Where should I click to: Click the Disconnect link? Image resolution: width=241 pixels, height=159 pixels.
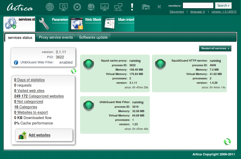(177, 12)
